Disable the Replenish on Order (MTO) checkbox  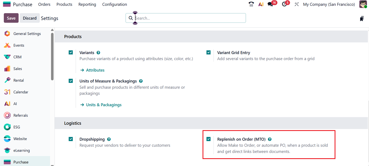(x=209, y=139)
